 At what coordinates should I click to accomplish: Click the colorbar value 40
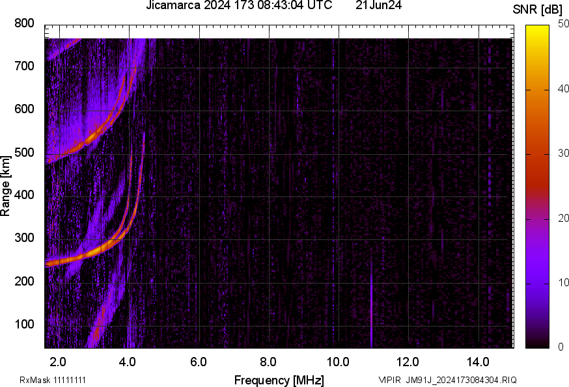[x=564, y=89]
